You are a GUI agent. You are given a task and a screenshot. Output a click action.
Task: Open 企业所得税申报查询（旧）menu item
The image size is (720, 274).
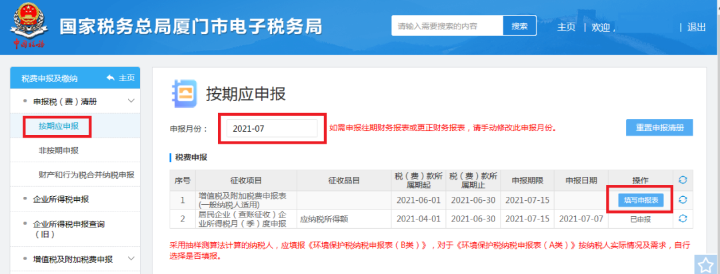tap(69, 229)
